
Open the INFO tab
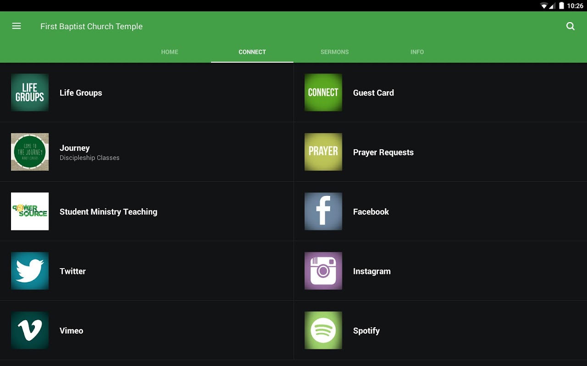(x=417, y=52)
